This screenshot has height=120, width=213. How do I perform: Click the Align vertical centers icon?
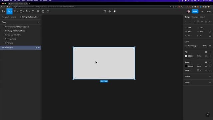point(202,21)
